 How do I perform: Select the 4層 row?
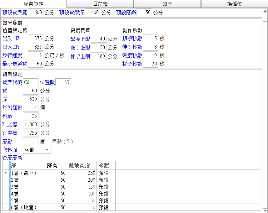132,194
